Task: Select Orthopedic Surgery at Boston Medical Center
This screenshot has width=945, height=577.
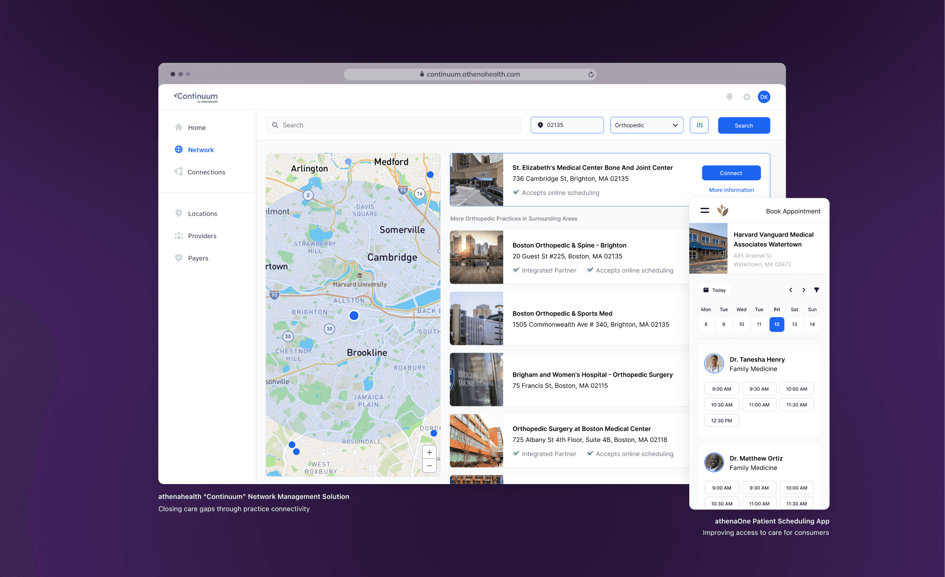Action: pos(569,441)
